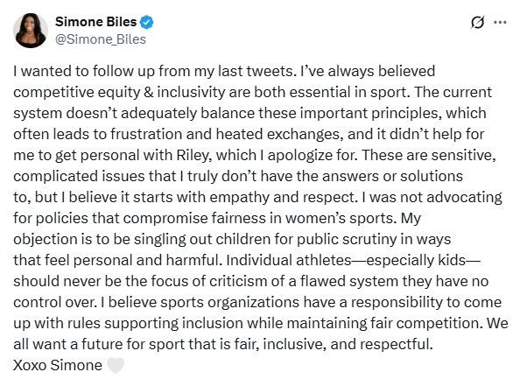The width and height of the screenshot is (520, 379).
Task: Click the ampersand between equity and inclusivity
Action: tap(149, 92)
